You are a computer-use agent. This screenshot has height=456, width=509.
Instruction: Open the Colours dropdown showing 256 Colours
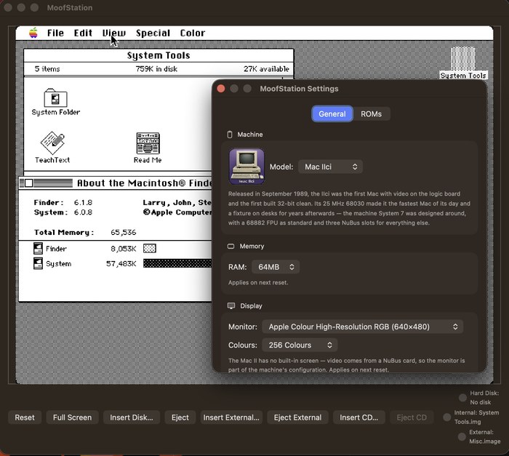pyautogui.click(x=300, y=345)
